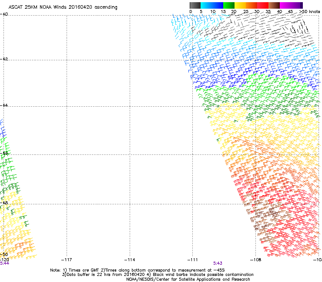Click the '-111' longitude axis label
This screenshot has width=322, height=282.
click(192, 260)
